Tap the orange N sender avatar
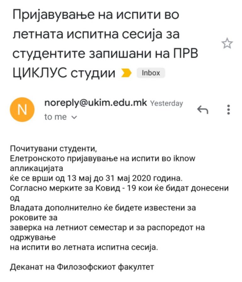Image resolution: width=242 pixels, height=282 pixels. click(x=22, y=110)
